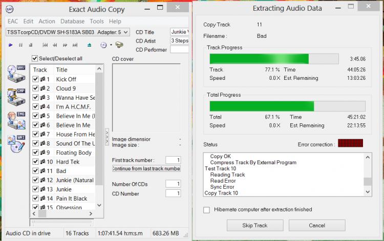Uncheck track 1 Kick Off checkbox
Image resolution: width=384 pixels, height=241 pixels.
tap(35, 79)
